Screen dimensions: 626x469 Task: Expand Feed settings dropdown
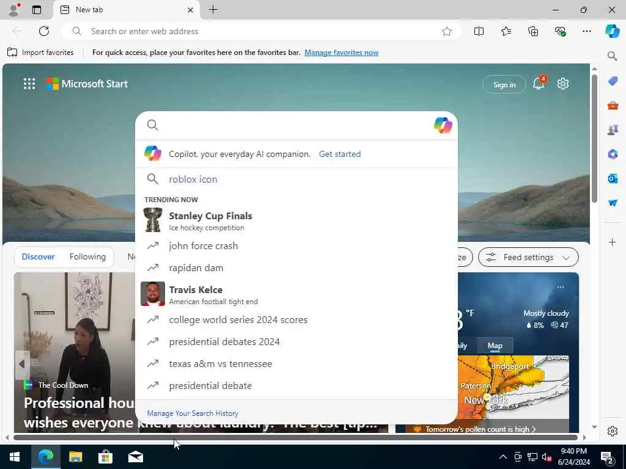point(528,257)
